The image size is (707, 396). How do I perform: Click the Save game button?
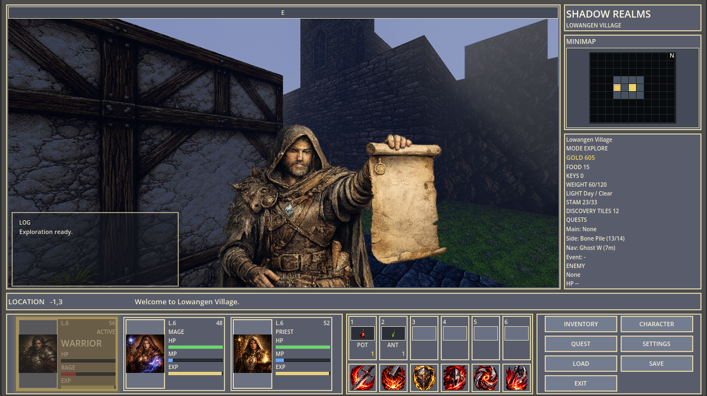click(657, 364)
